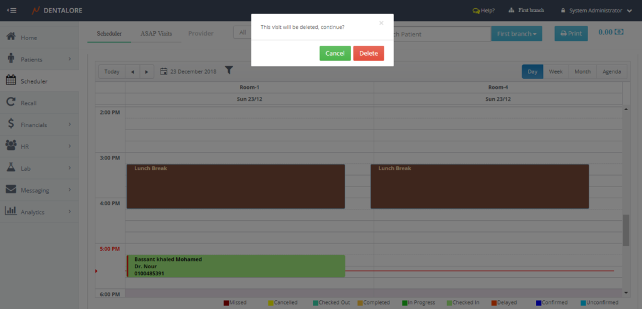Switch to Month view
642x309 pixels.
click(x=582, y=72)
